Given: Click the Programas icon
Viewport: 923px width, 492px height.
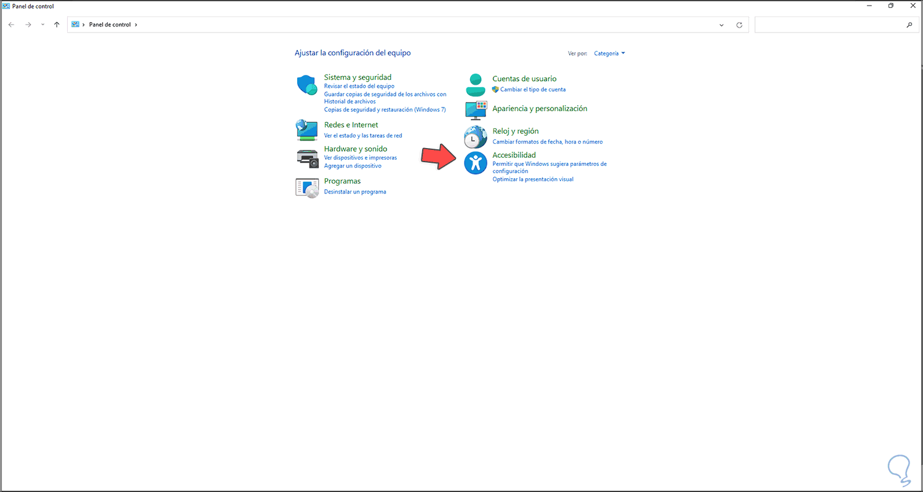Looking at the screenshot, I should point(306,187).
